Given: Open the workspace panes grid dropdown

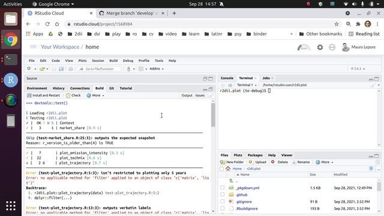Looking at the screenshot, I should click(143, 69).
